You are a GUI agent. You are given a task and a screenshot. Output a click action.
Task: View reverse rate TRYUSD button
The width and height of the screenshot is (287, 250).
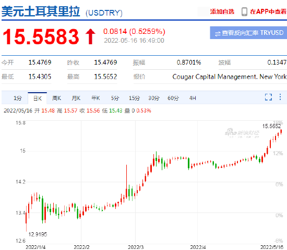click(x=248, y=33)
